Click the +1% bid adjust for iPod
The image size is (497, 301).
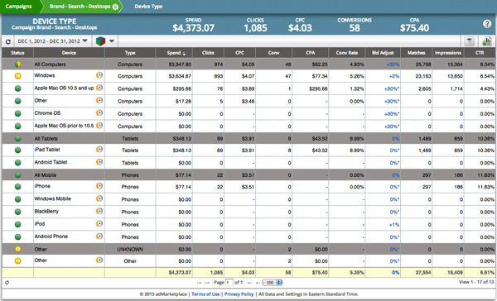pyautogui.click(x=394, y=225)
